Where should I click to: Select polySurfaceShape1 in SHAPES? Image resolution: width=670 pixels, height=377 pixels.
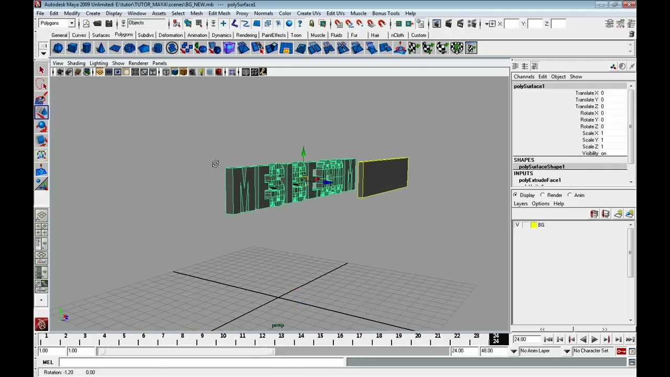click(x=542, y=167)
